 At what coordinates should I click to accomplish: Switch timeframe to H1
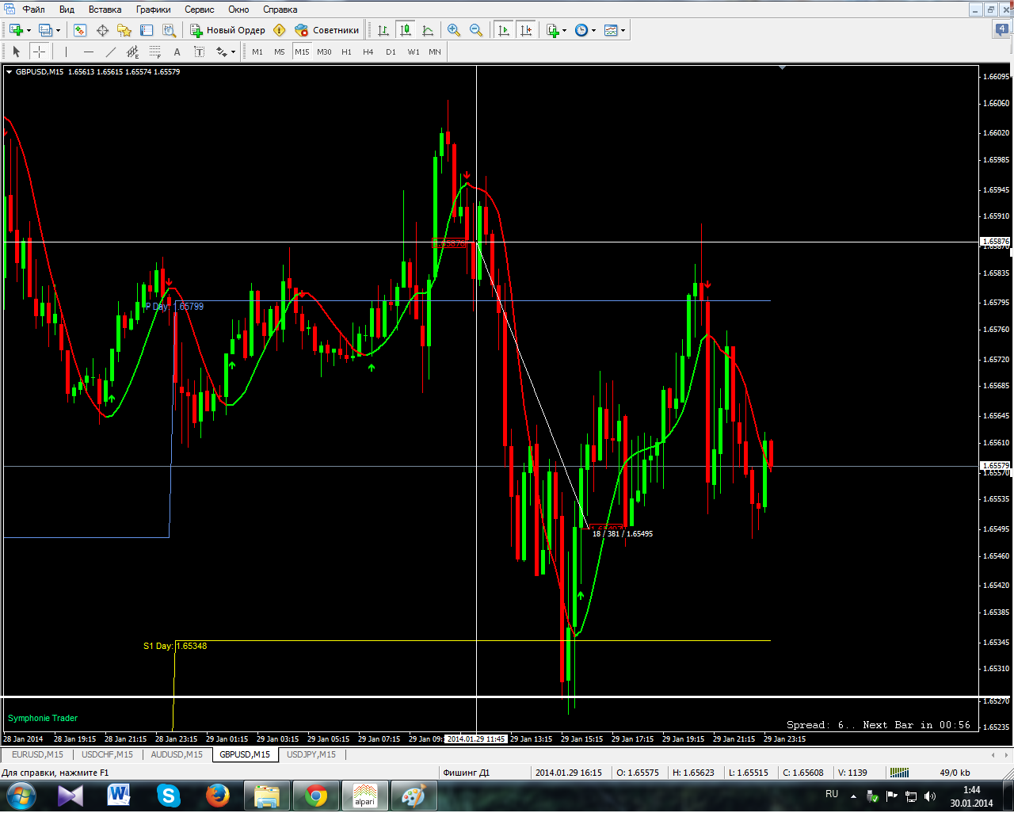click(x=346, y=52)
